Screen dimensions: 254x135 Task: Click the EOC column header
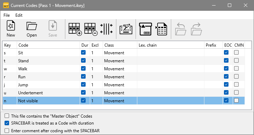click(x=228, y=45)
